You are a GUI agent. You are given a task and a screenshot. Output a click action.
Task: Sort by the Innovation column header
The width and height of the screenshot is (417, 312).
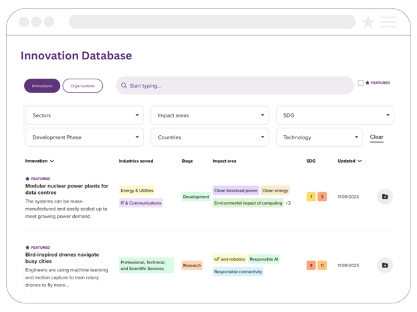(39, 161)
